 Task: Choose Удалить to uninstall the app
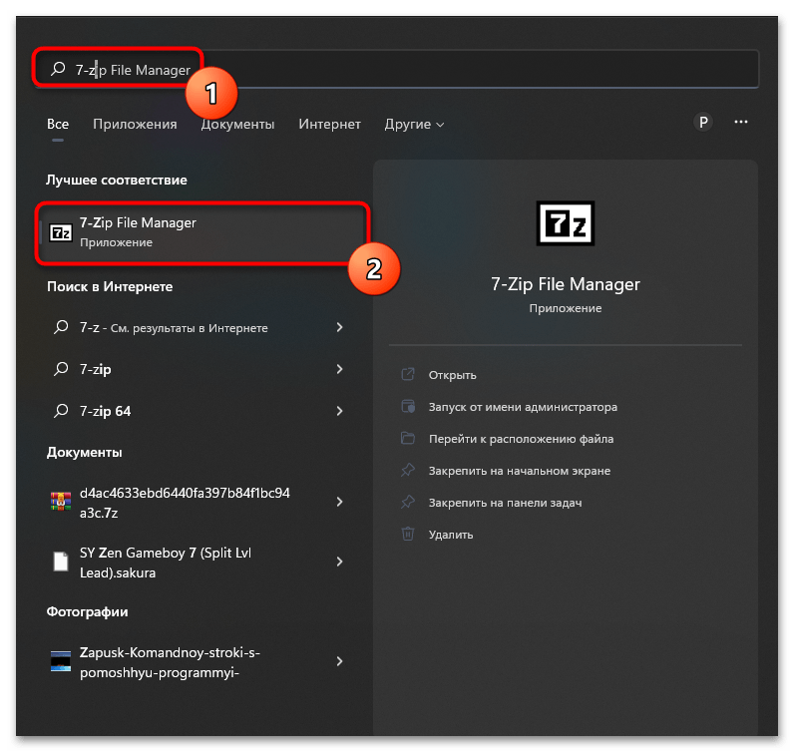(451, 535)
